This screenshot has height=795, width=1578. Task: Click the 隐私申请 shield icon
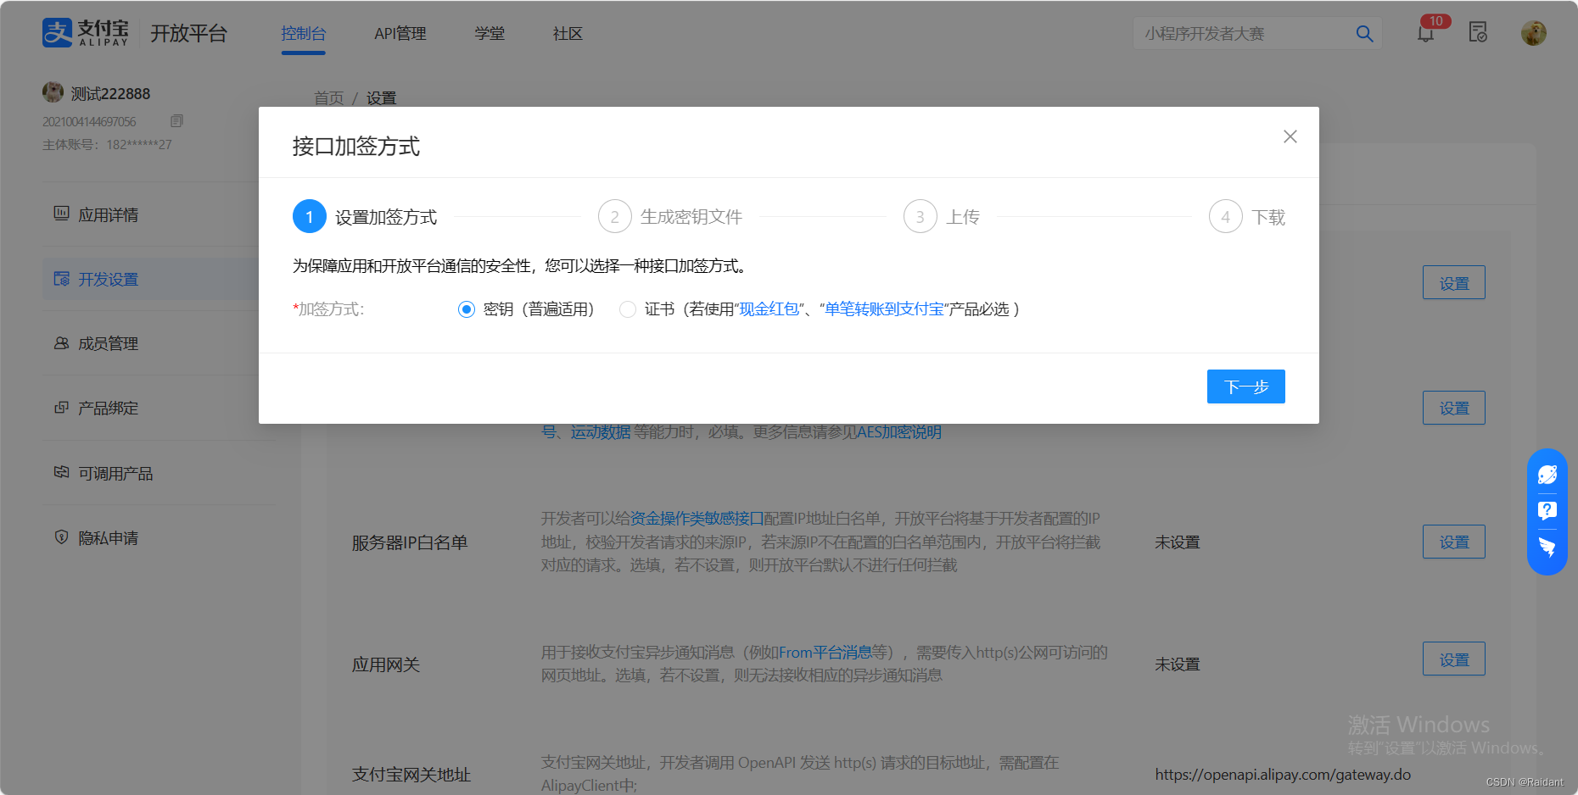[x=61, y=536]
